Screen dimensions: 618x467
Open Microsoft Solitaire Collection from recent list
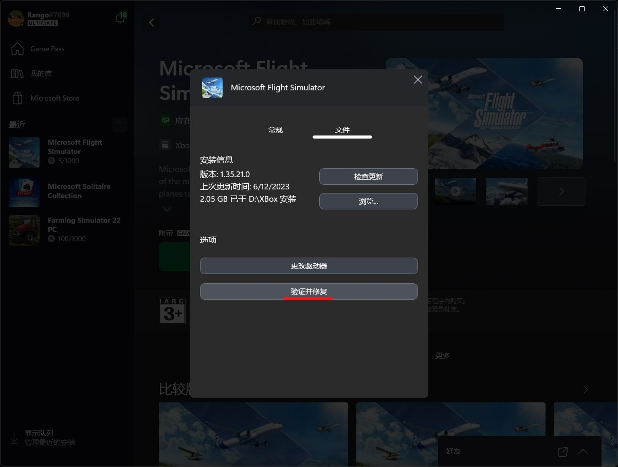point(67,191)
